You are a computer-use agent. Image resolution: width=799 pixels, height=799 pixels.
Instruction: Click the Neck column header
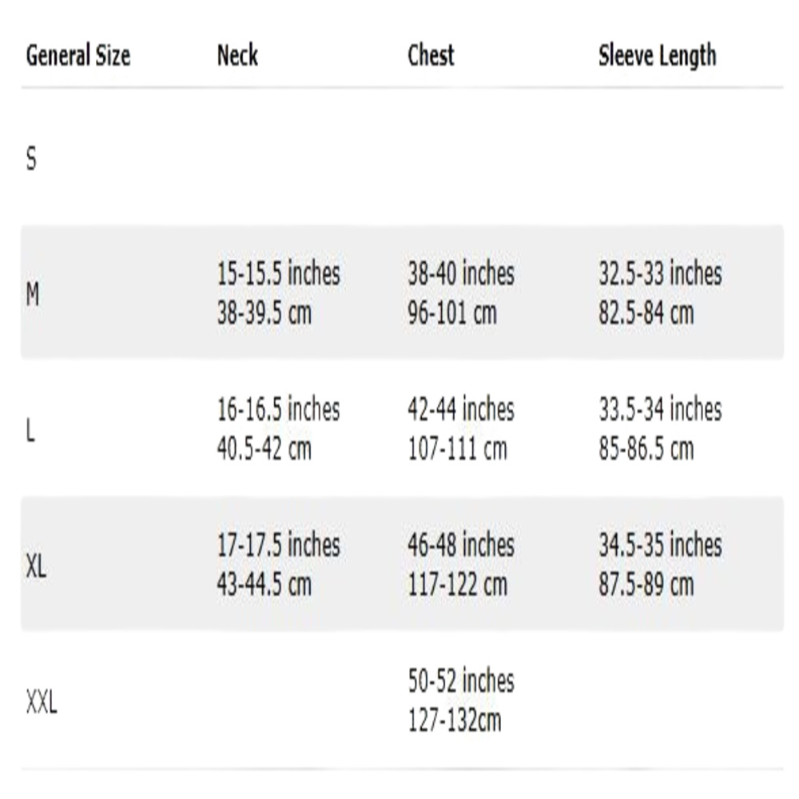point(237,55)
